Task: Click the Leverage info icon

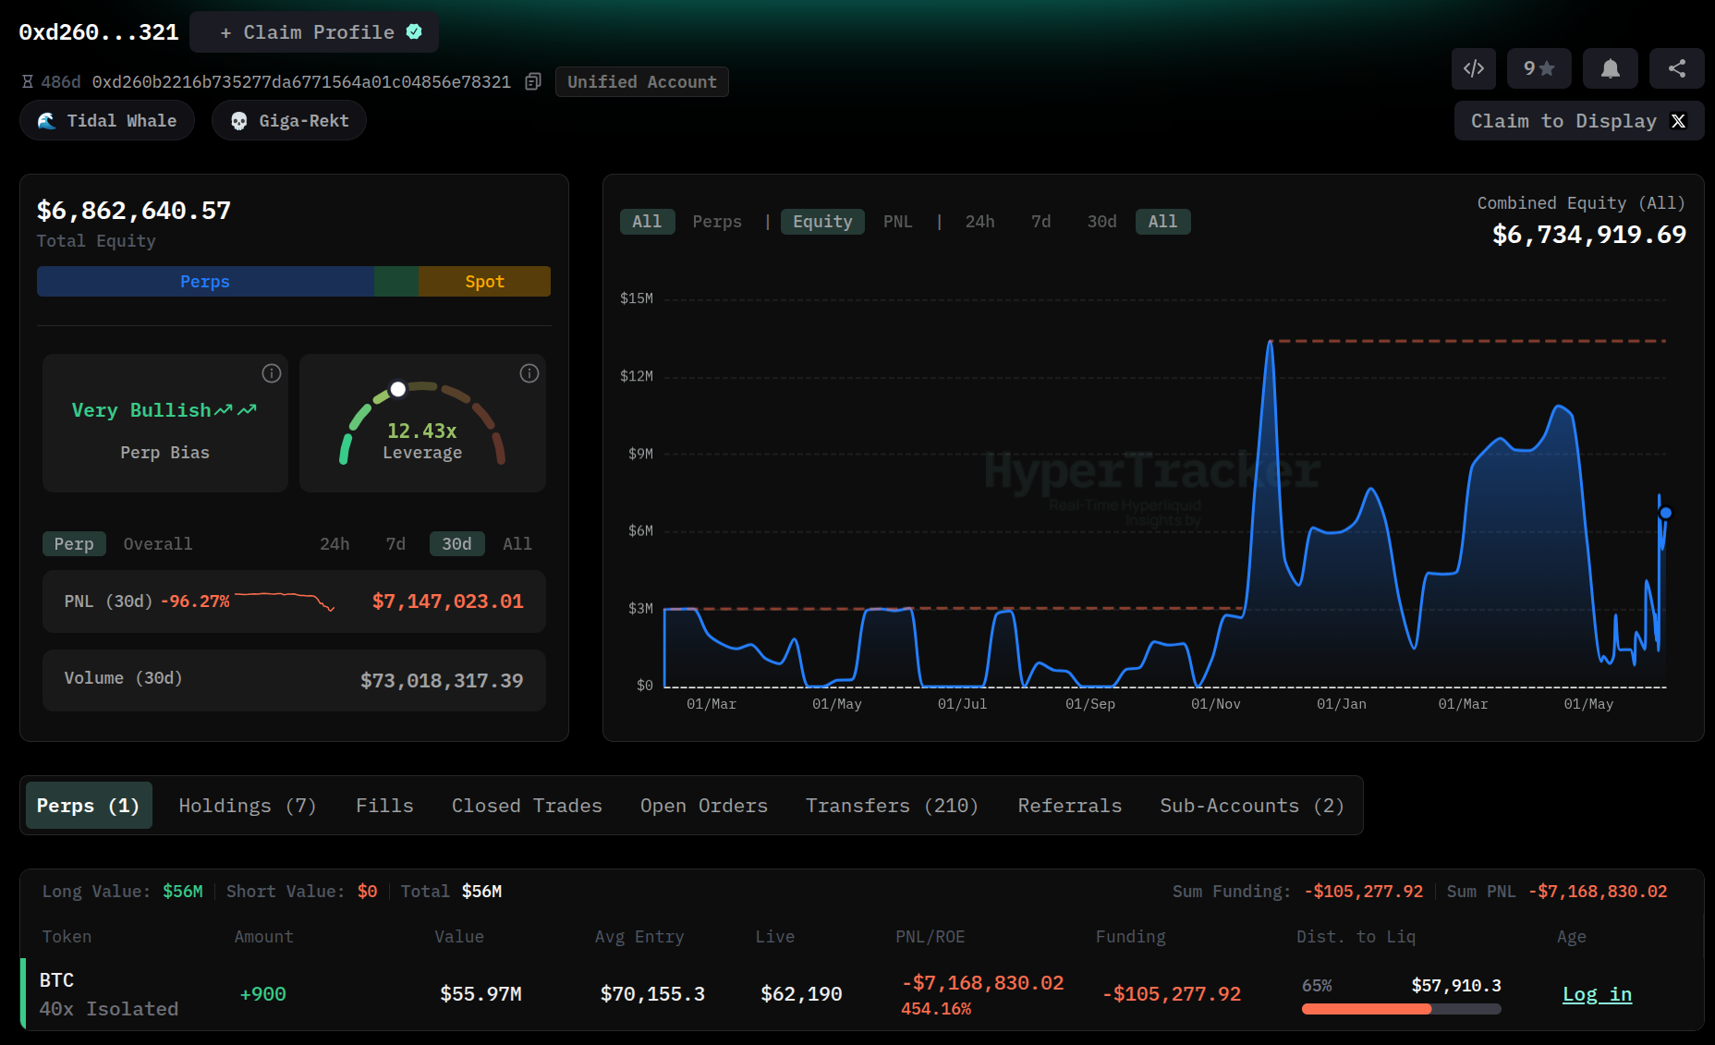Action: (529, 373)
